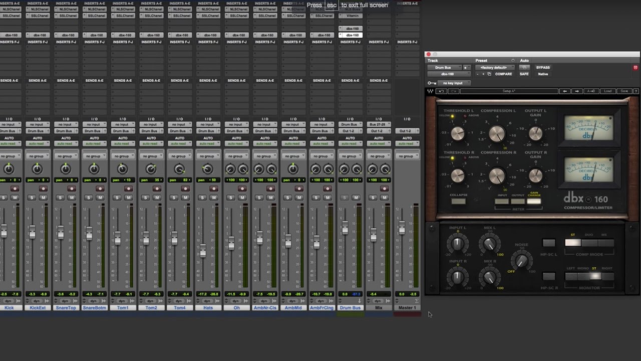Click the preset plus button
The image size is (641, 361).
pos(483,74)
